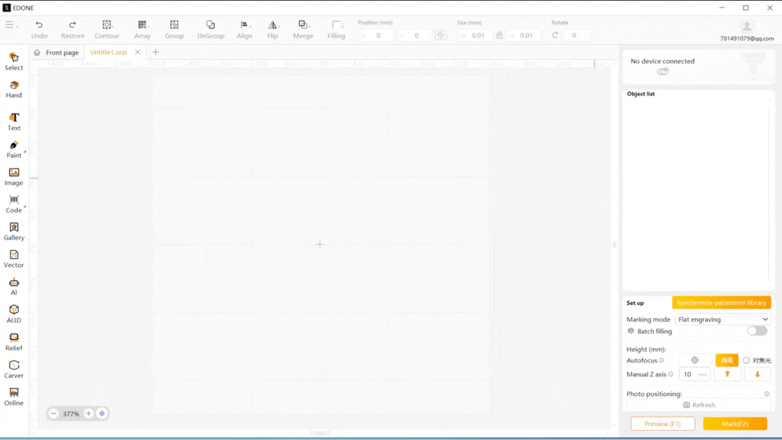Click Synchronize parameter library button
This screenshot has width=782, height=440.
coord(721,302)
